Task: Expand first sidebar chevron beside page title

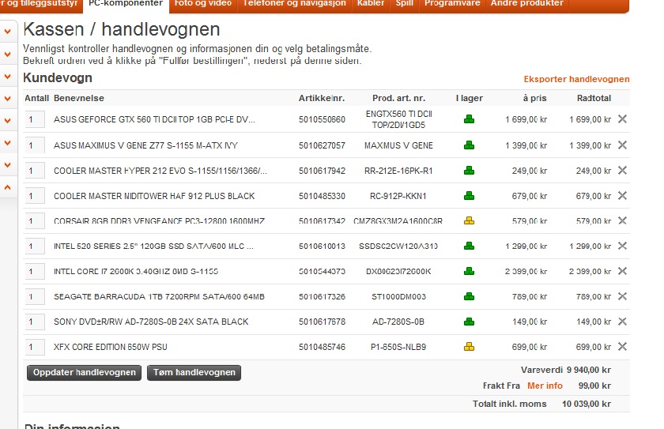Action: coord(8,32)
